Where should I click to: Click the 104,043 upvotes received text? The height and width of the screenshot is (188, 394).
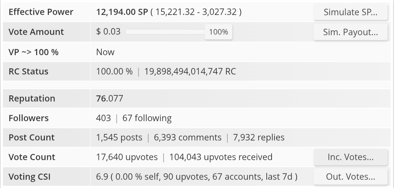point(221,157)
